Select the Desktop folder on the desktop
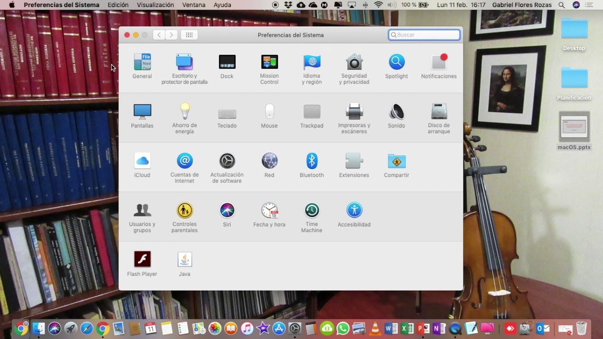 click(574, 34)
